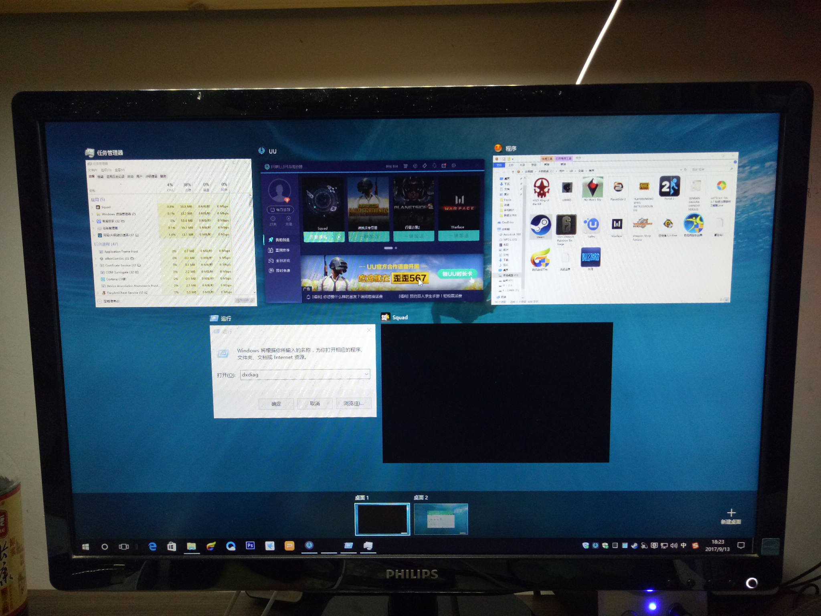Click the UU accelerator taskbar icon
Screen dimensions: 821x616
[309, 545]
